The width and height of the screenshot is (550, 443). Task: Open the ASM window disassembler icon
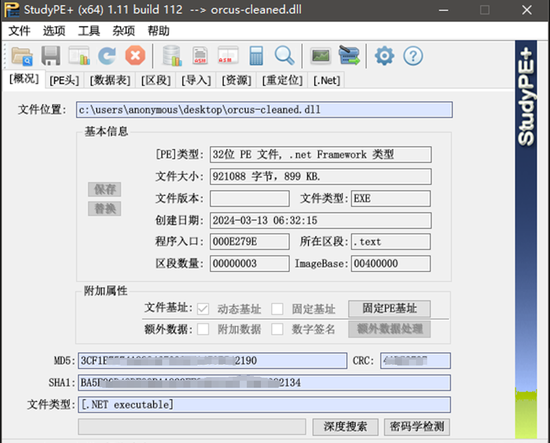point(228,55)
